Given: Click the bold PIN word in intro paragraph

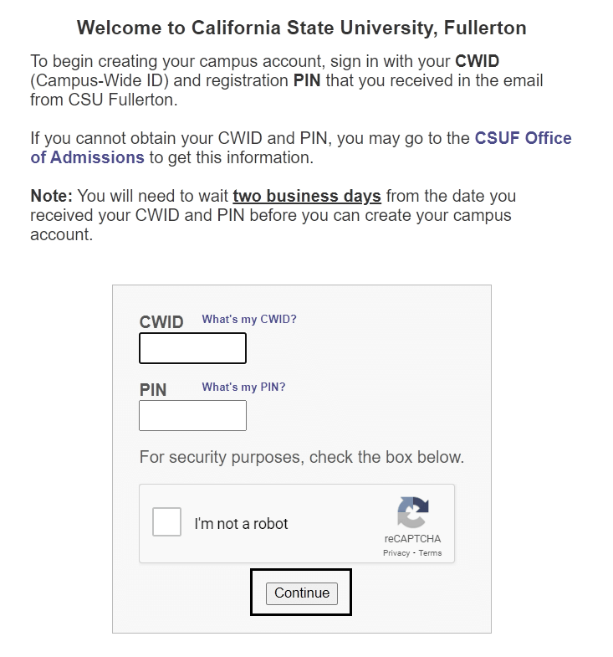Looking at the screenshot, I should [x=307, y=80].
